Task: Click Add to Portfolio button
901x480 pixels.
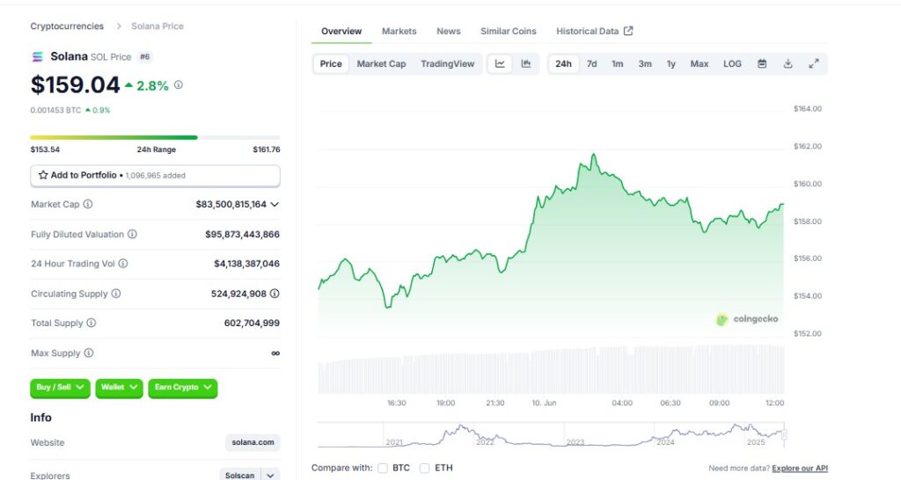Action: 155,176
